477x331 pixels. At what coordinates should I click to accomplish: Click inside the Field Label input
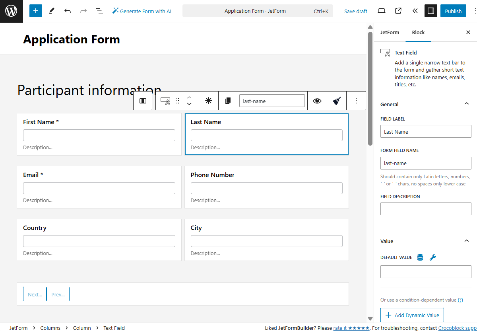(425, 131)
